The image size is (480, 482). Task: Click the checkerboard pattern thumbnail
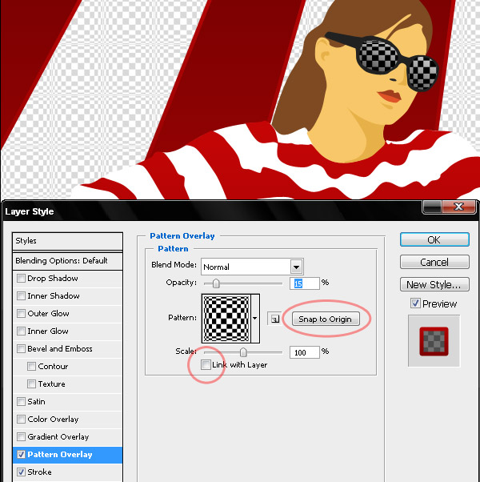[x=226, y=319]
